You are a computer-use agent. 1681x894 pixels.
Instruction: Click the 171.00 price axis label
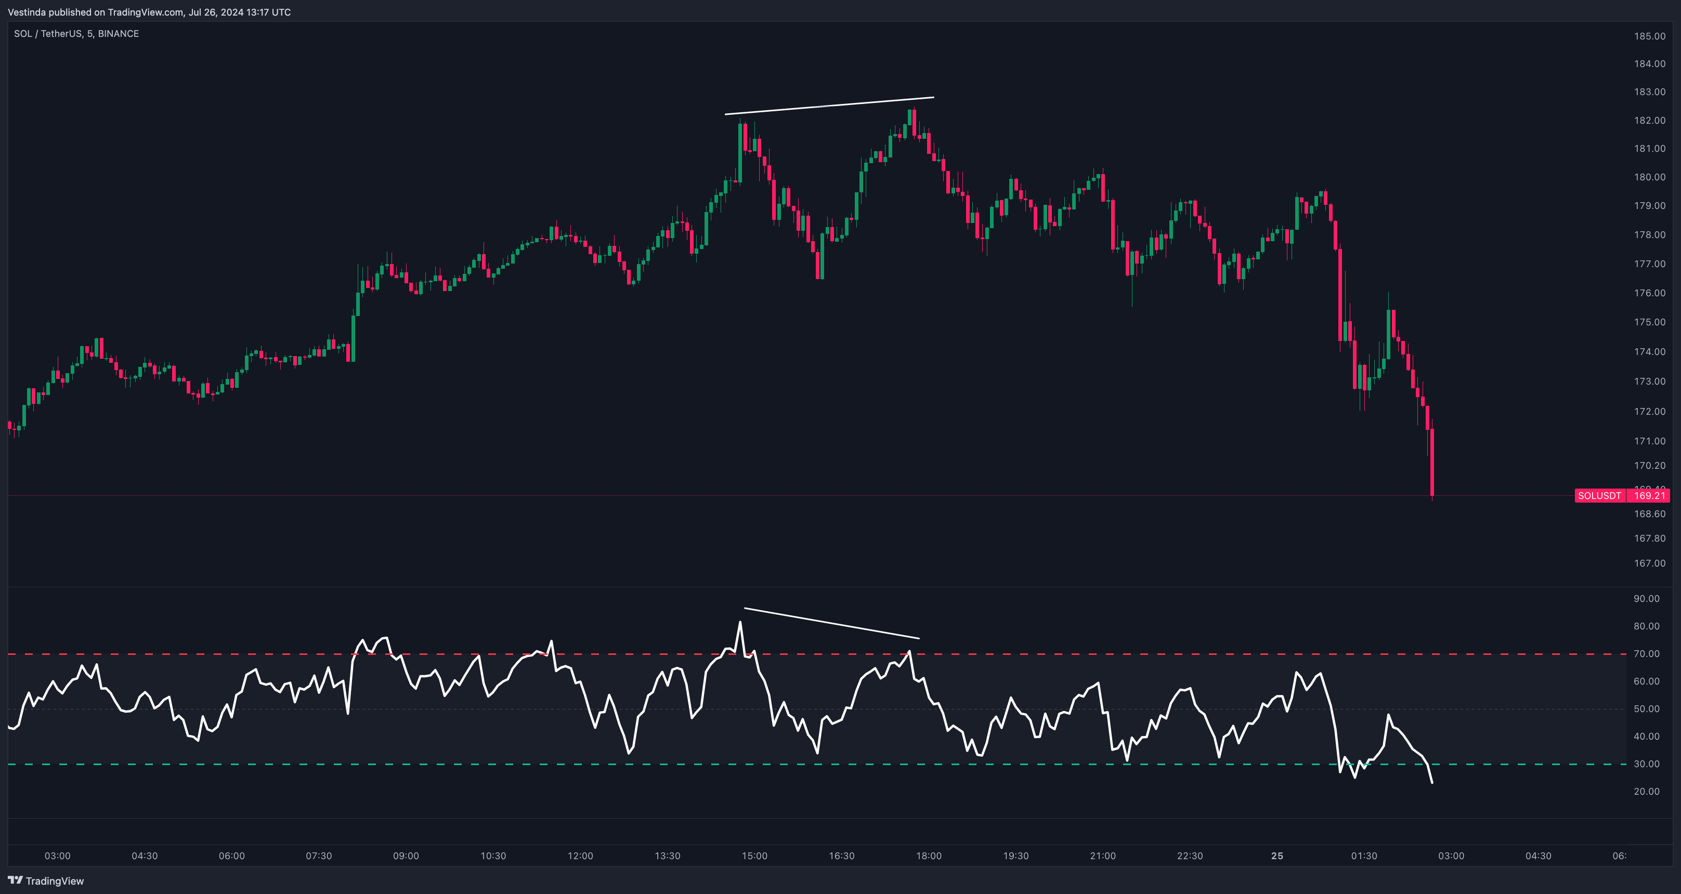pos(1650,441)
